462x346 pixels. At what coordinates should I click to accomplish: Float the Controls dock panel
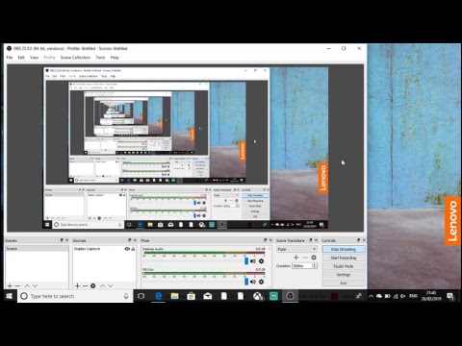pyautogui.click(x=358, y=240)
